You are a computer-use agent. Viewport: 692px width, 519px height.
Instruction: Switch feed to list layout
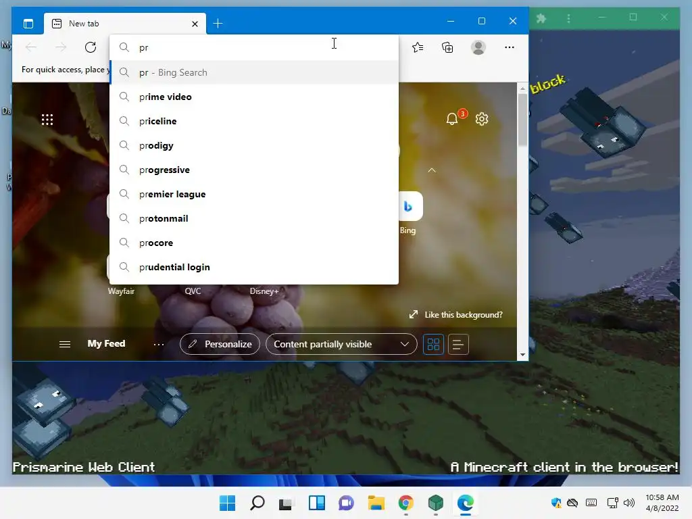(x=458, y=344)
